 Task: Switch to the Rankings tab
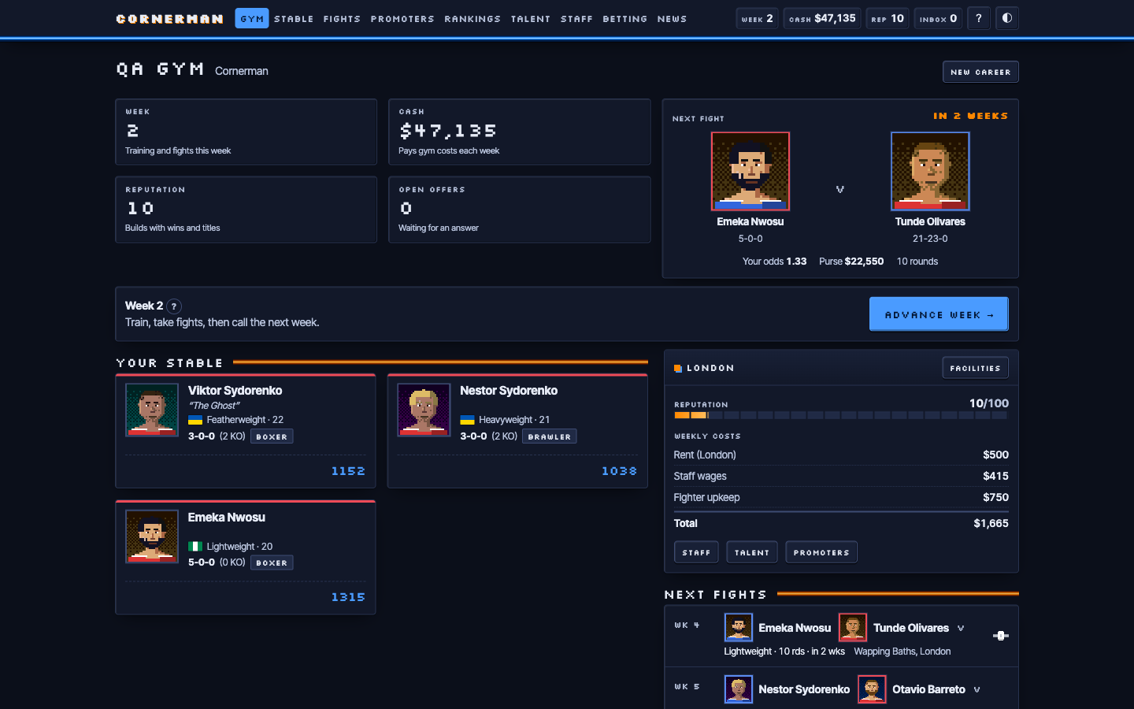coord(472,18)
